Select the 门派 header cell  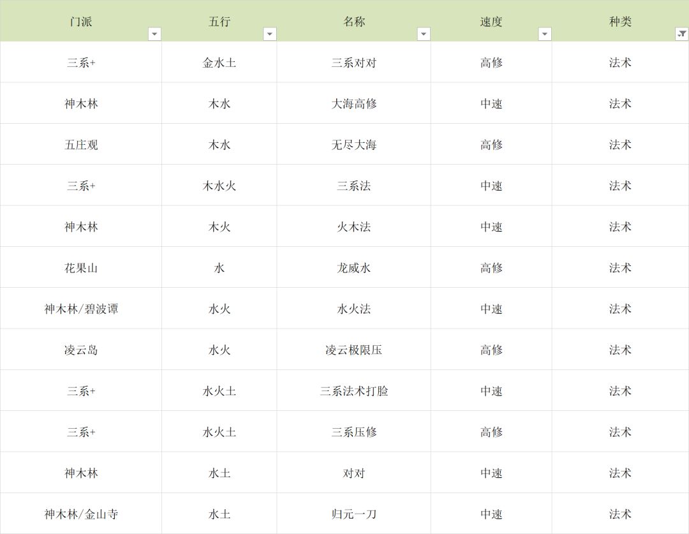81,21
